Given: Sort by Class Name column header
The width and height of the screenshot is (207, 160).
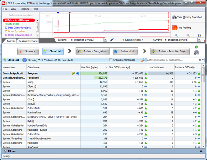Looking at the screenshot, I should point(53,67).
